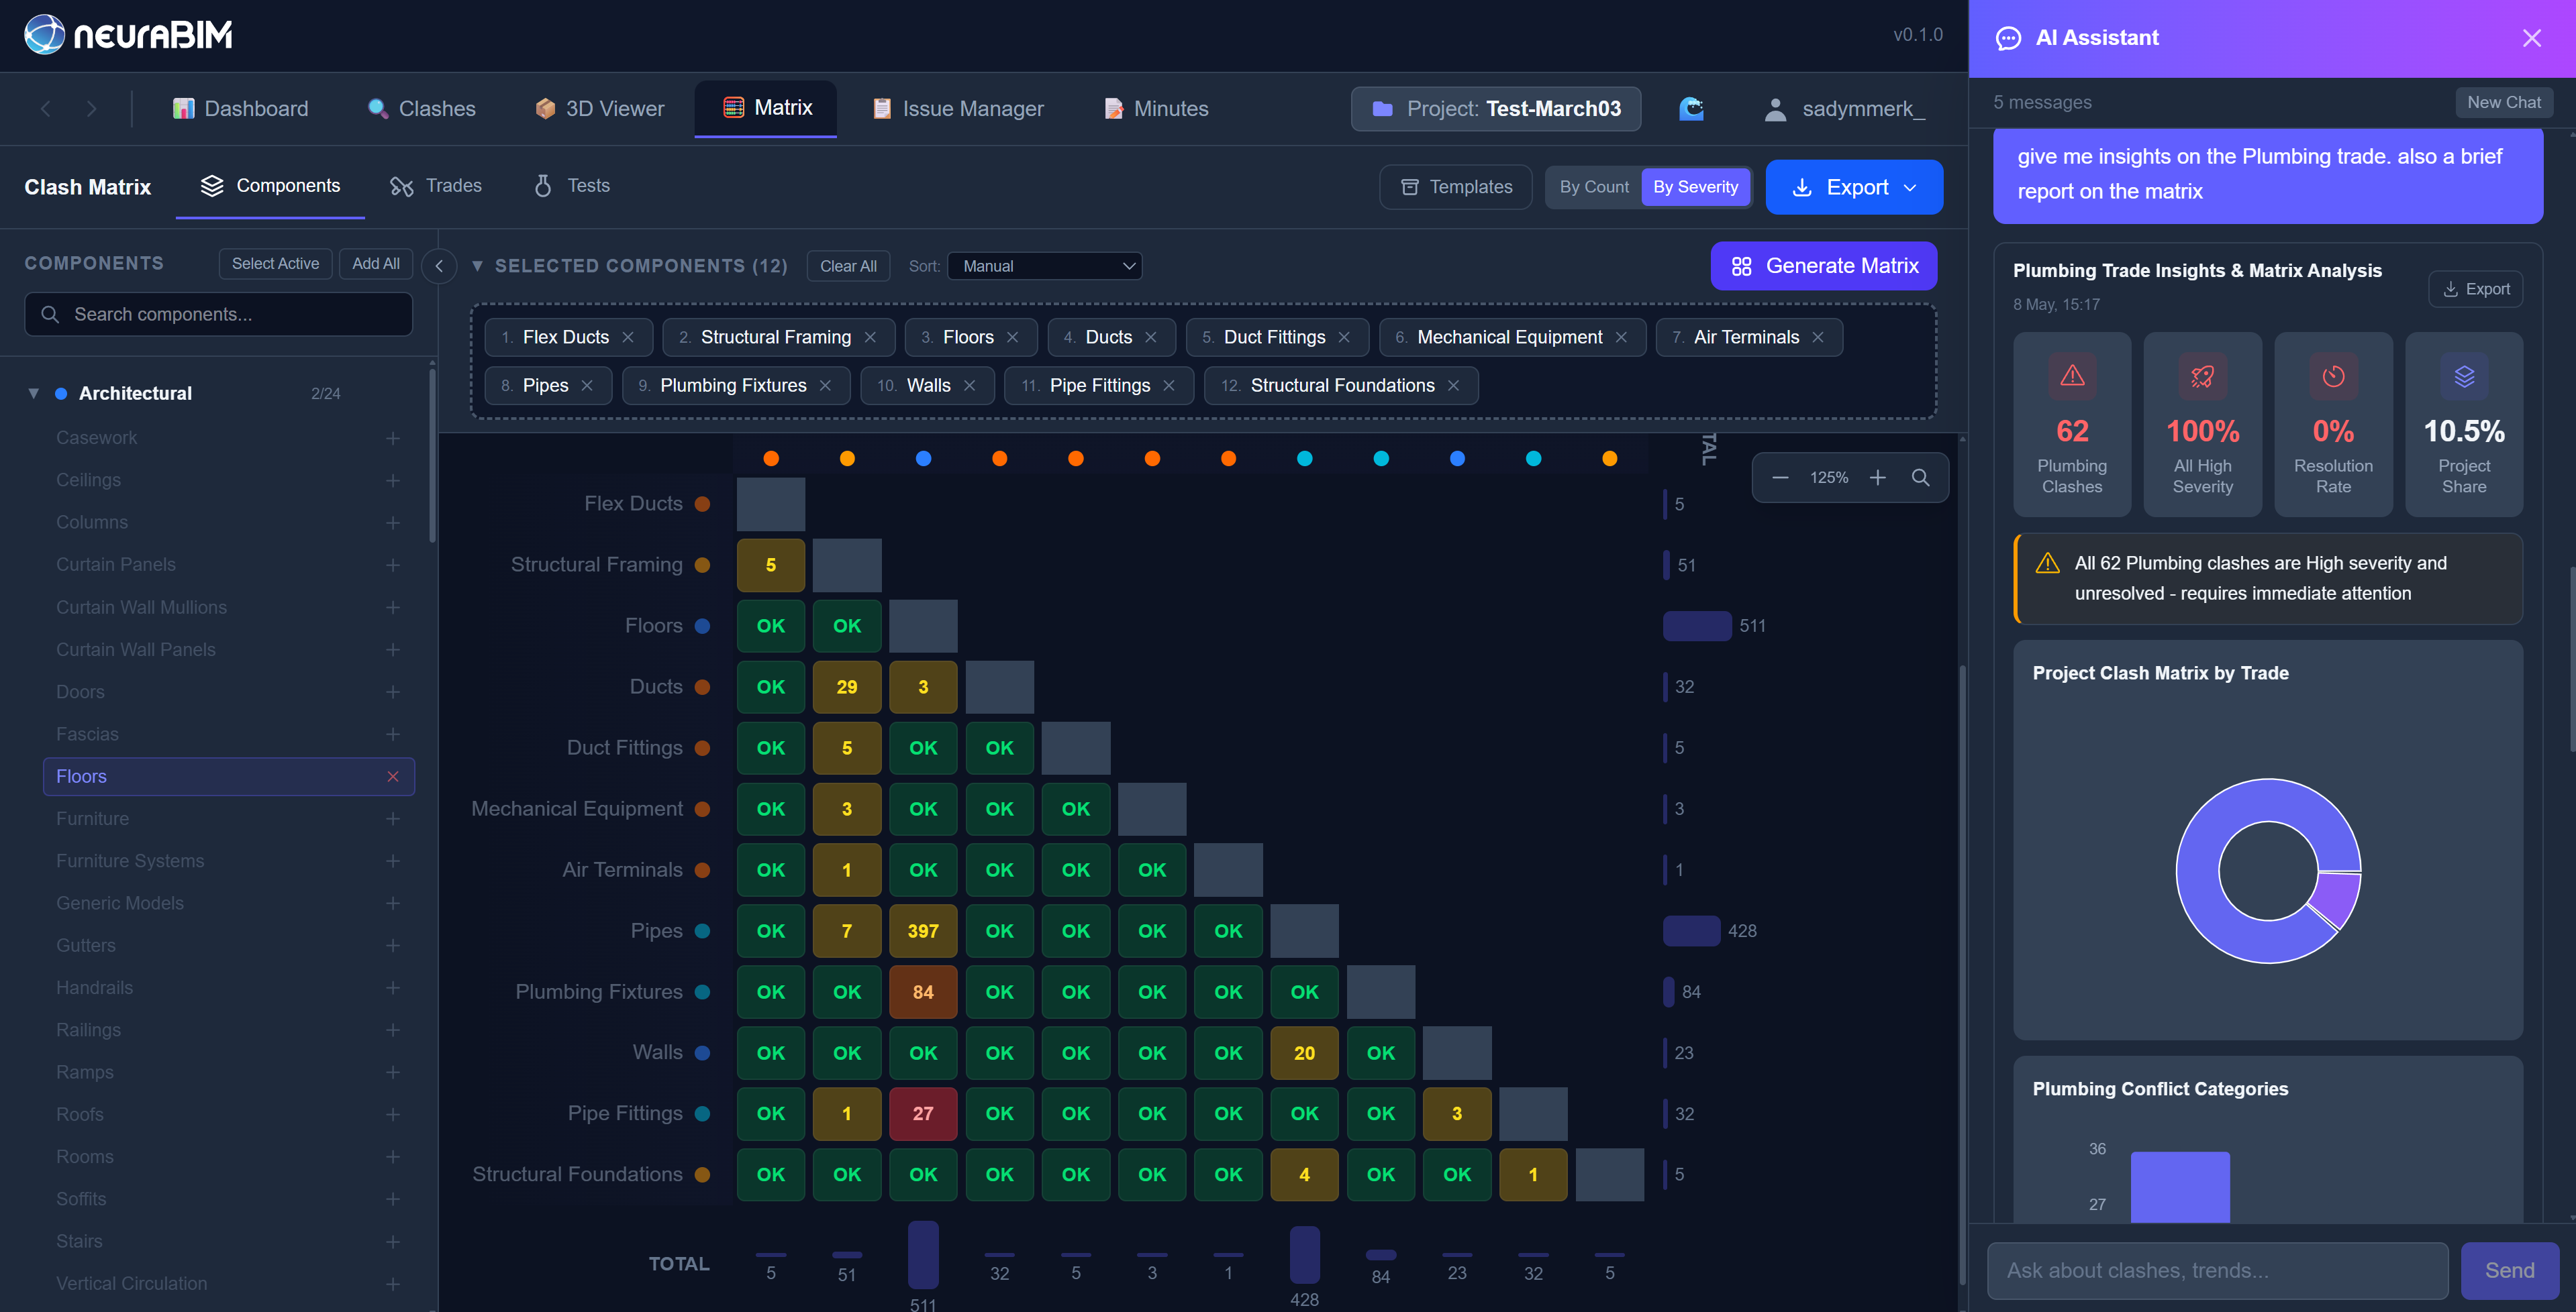Open the Export dropdown button
2576x1312 pixels.
pos(1854,187)
